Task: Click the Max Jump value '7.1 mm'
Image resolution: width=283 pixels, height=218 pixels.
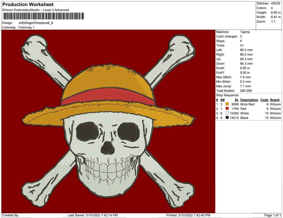Action: pyautogui.click(x=246, y=86)
